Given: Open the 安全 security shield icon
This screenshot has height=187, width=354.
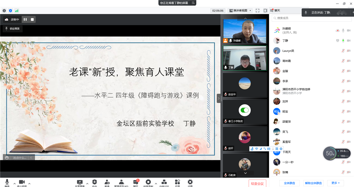Looking at the screenshot, I should pos(95,182).
